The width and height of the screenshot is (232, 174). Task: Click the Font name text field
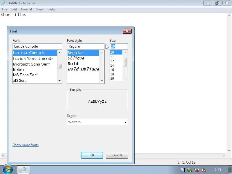click(x=37, y=46)
